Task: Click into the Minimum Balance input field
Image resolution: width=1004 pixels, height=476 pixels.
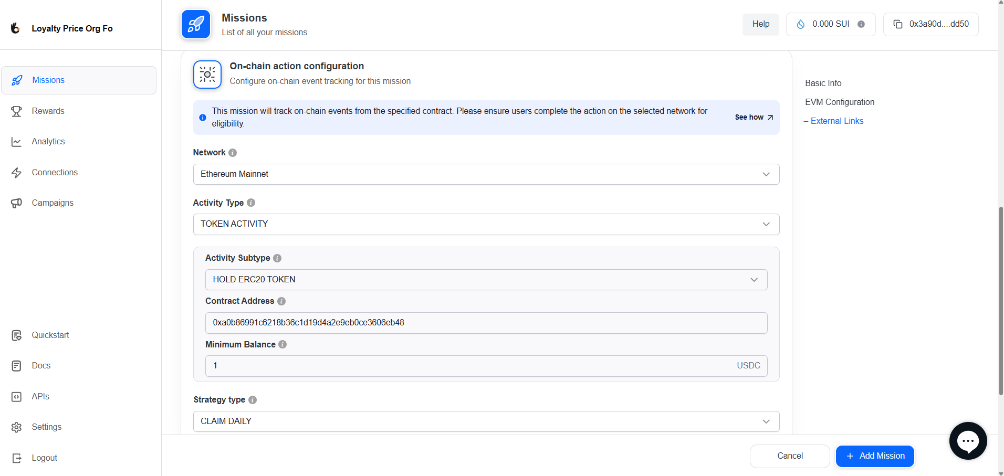Action: pos(486,366)
